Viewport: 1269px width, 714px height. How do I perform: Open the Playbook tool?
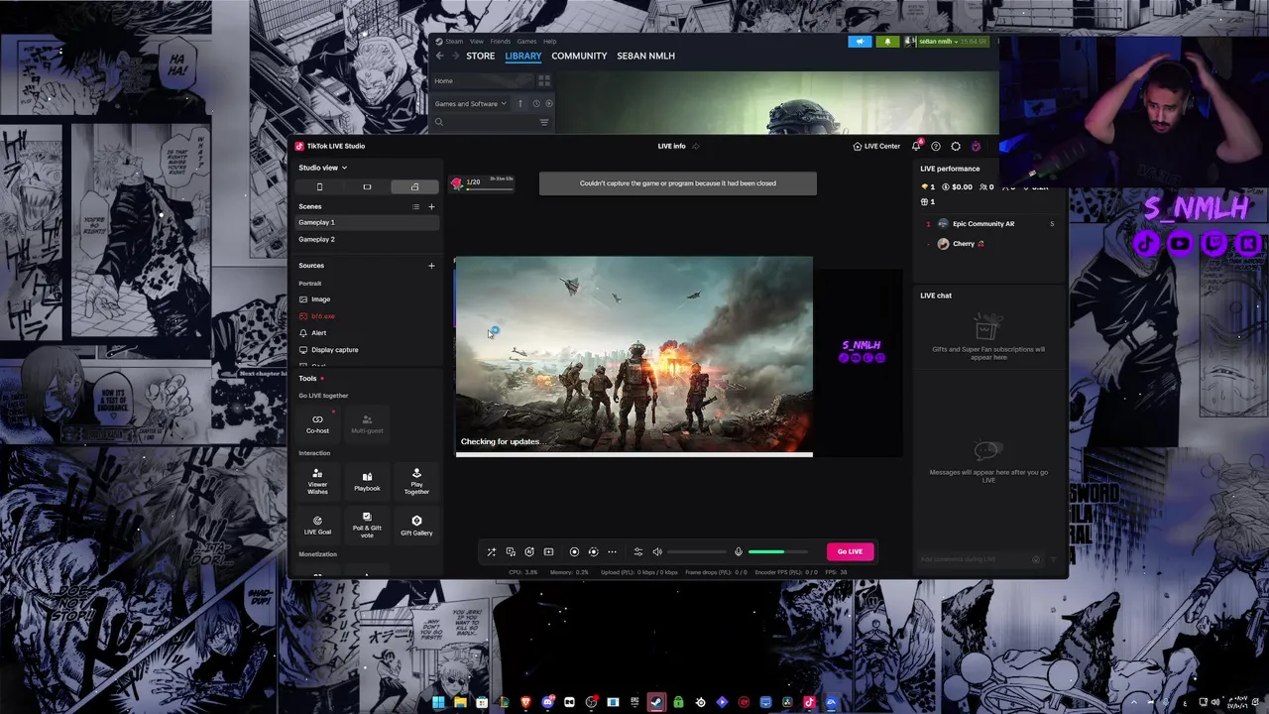coord(367,481)
